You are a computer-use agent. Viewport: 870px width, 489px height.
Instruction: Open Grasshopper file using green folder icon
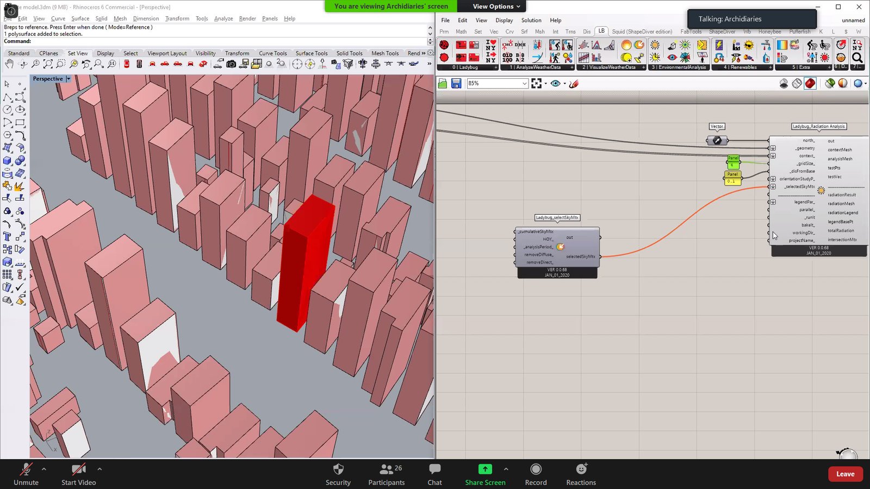point(443,84)
